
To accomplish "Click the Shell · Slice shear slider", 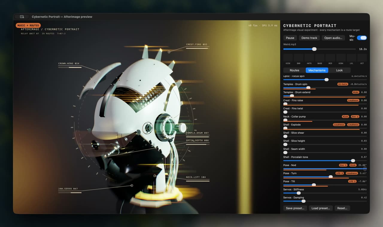I will (325, 136).
